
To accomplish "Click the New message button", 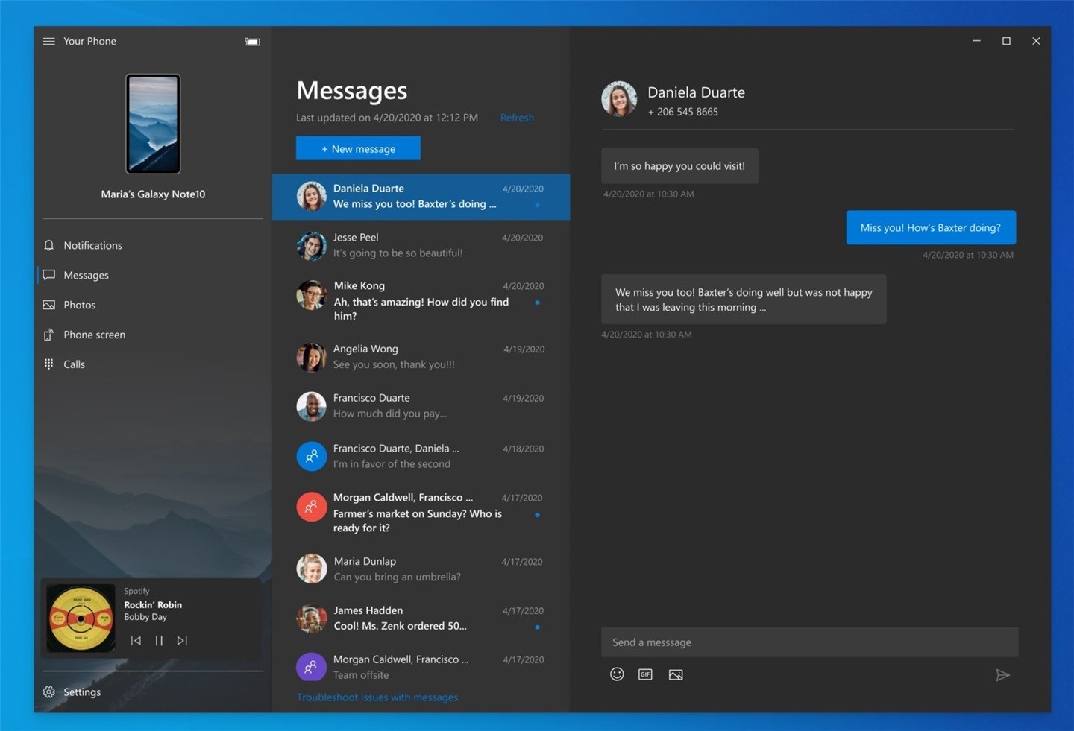I will 358,148.
